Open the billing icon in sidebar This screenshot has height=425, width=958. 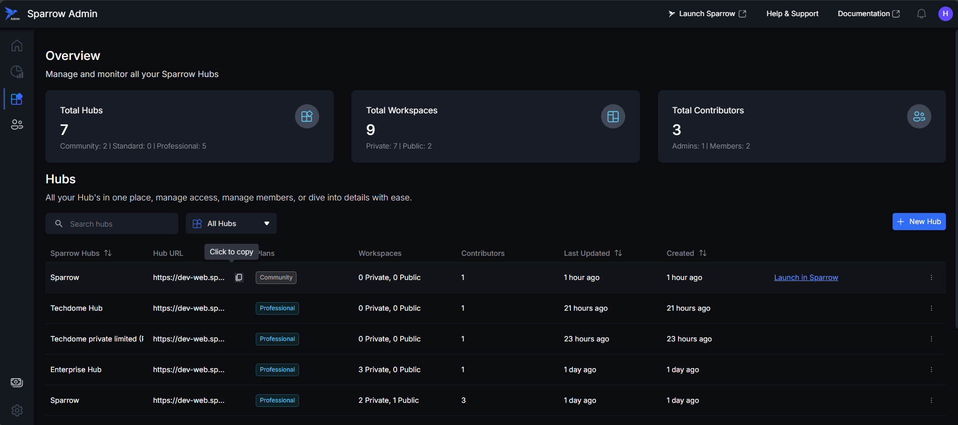pos(17,383)
